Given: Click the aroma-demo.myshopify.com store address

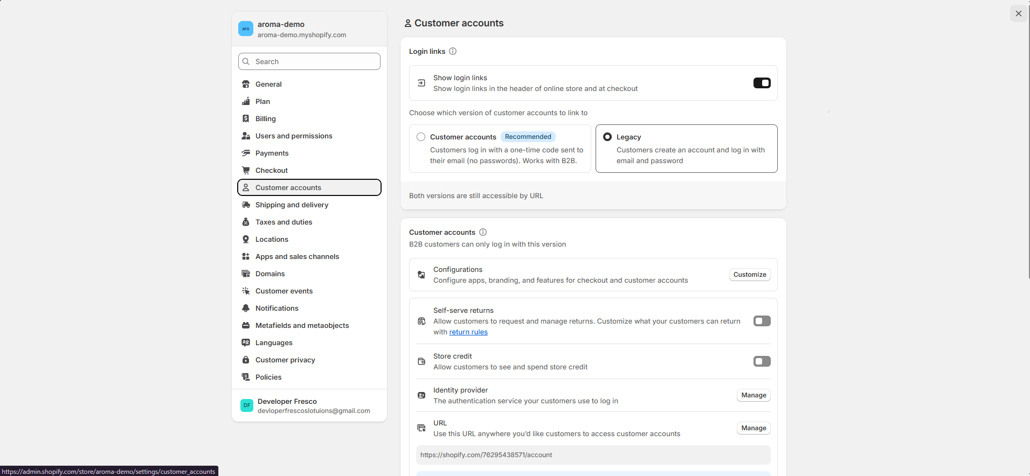Looking at the screenshot, I should coord(302,35).
